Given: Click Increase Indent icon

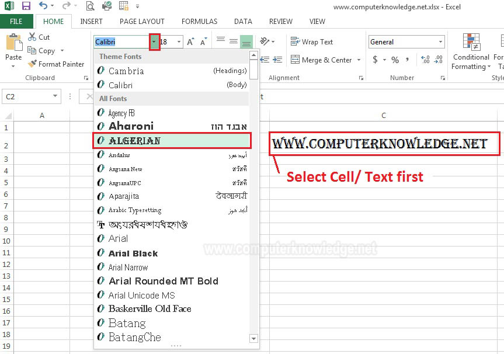Looking at the screenshot, I should coord(277,60).
